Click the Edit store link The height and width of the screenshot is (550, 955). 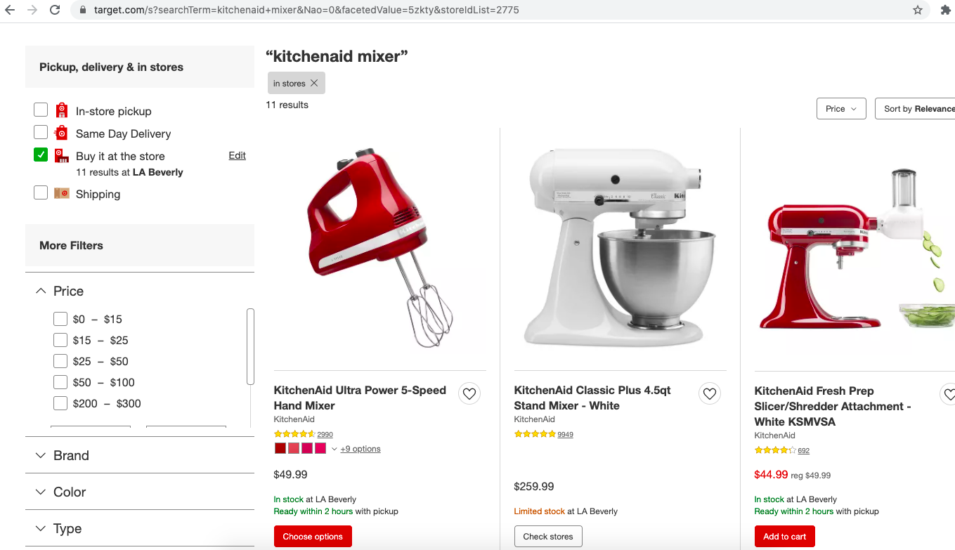pyautogui.click(x=237, y=155)
